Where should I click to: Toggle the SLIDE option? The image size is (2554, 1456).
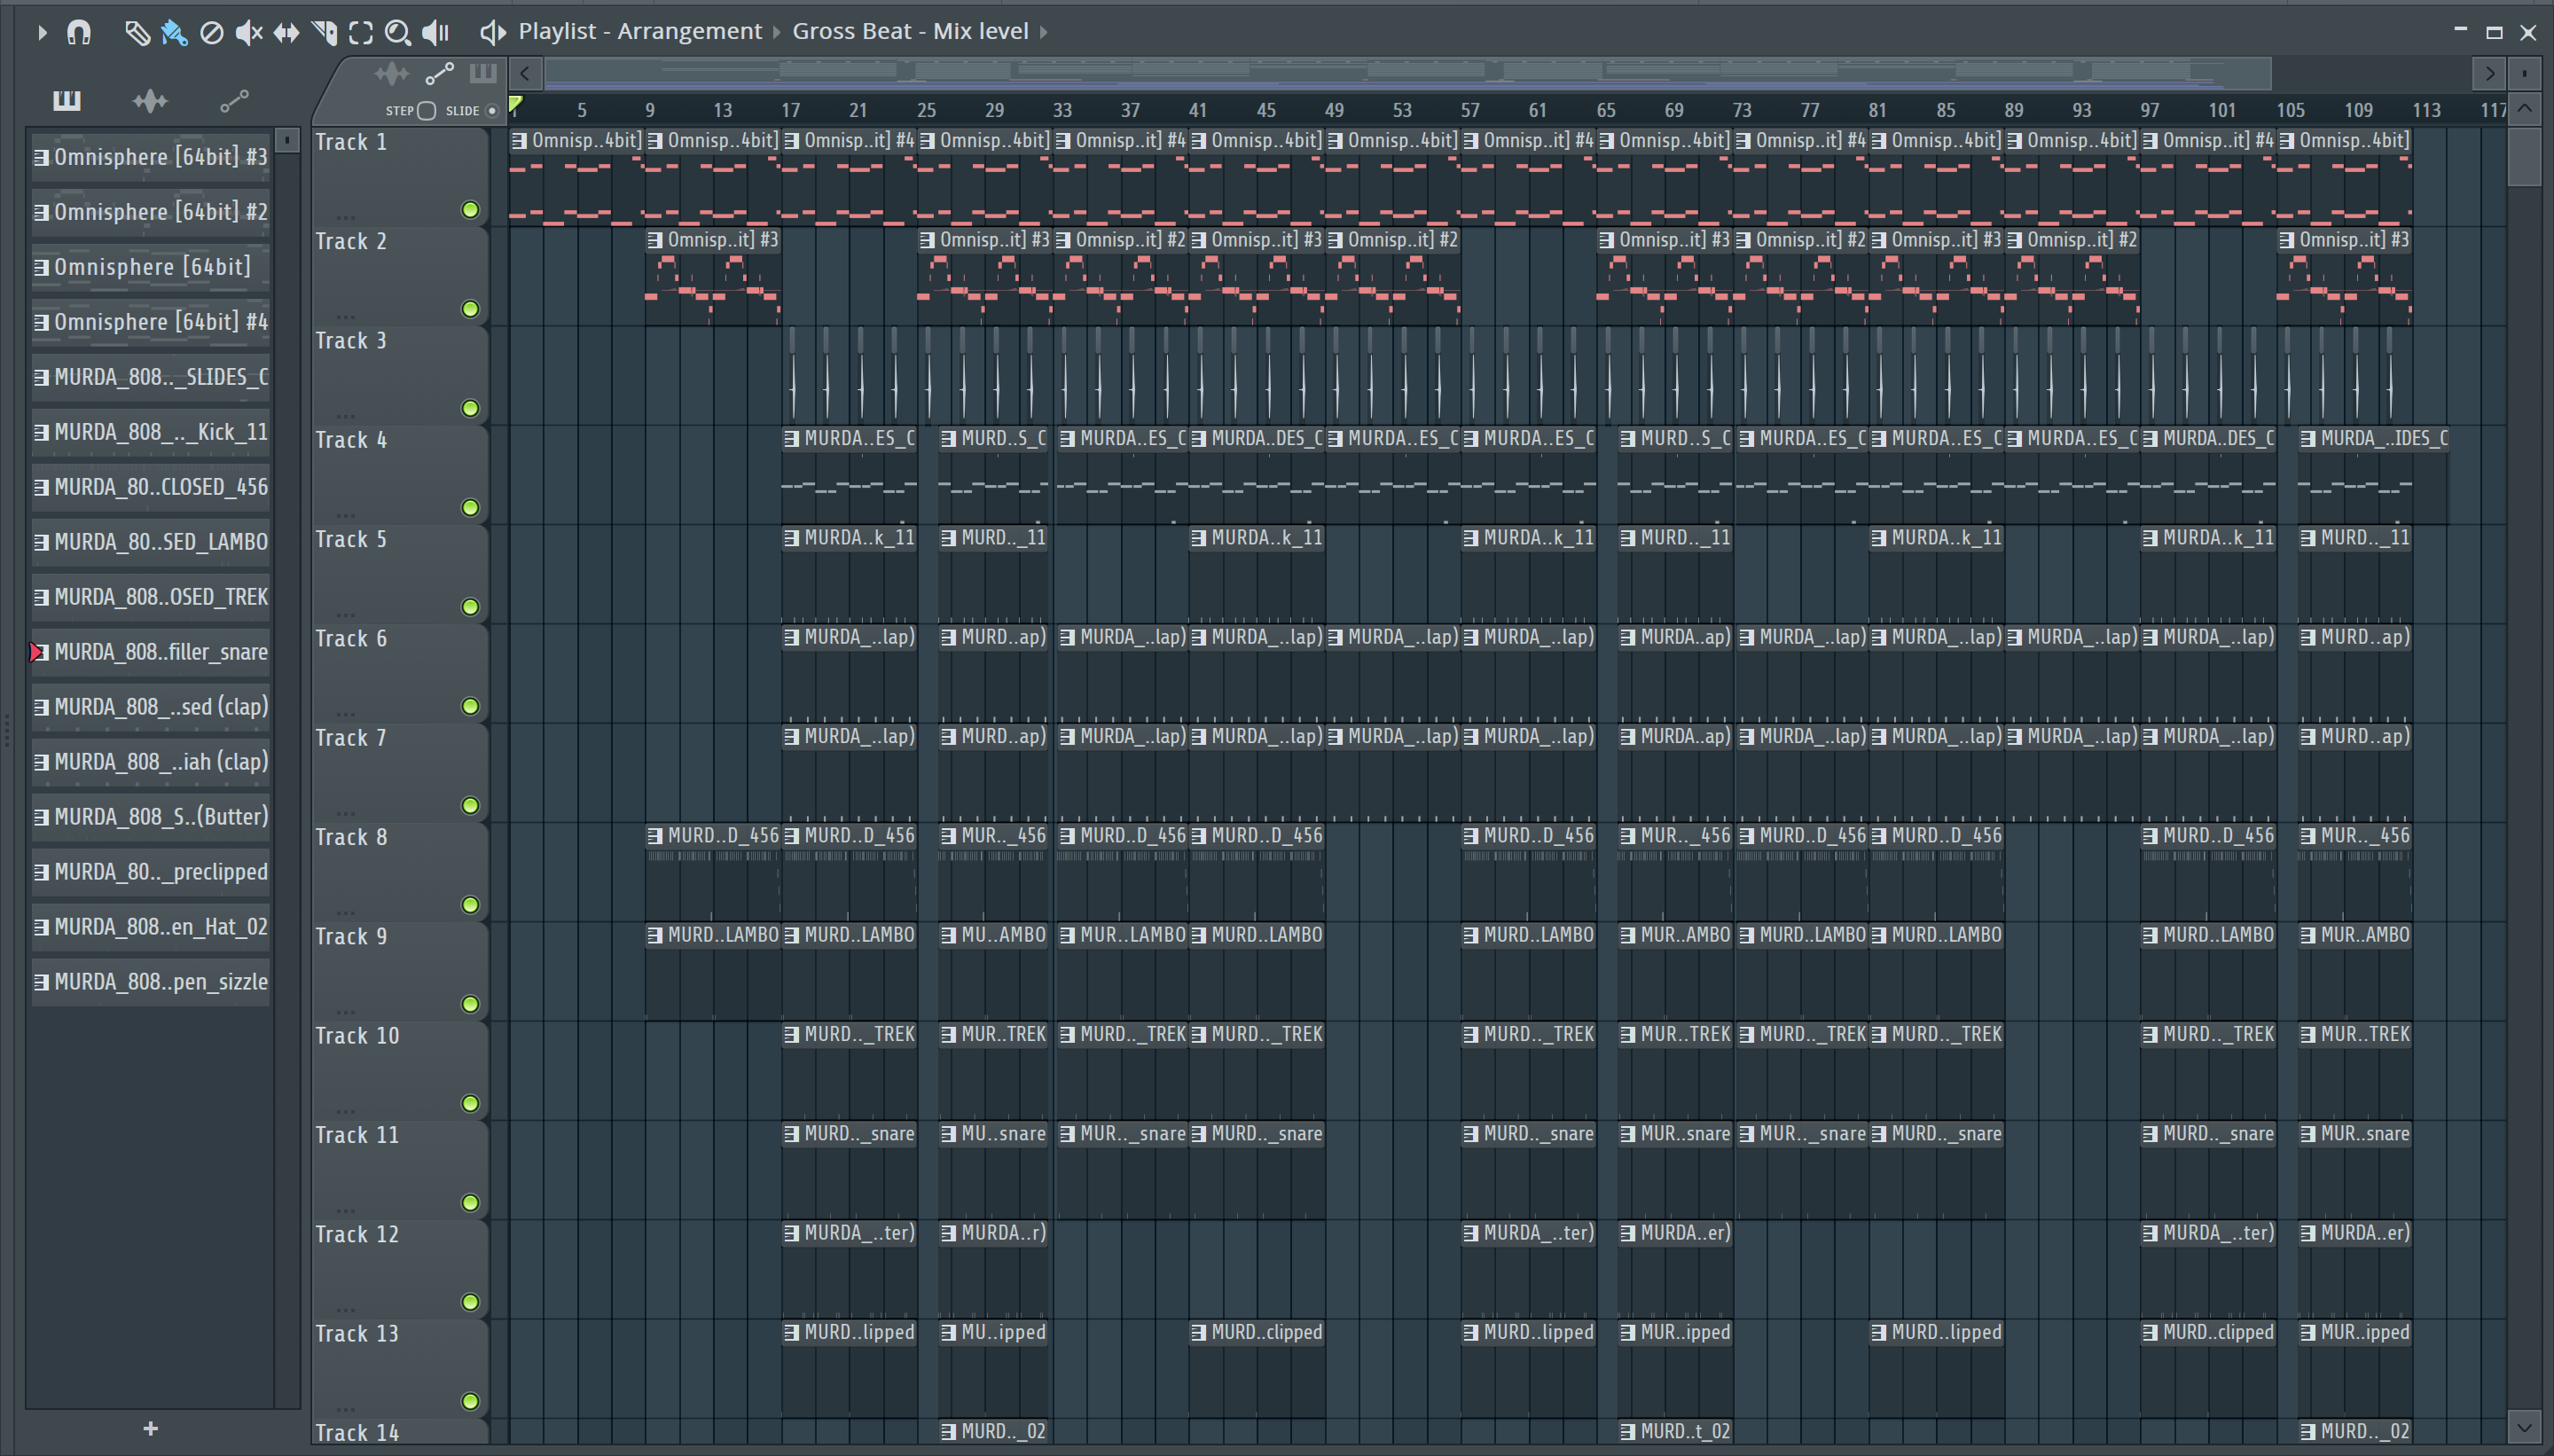pos(492,110)
